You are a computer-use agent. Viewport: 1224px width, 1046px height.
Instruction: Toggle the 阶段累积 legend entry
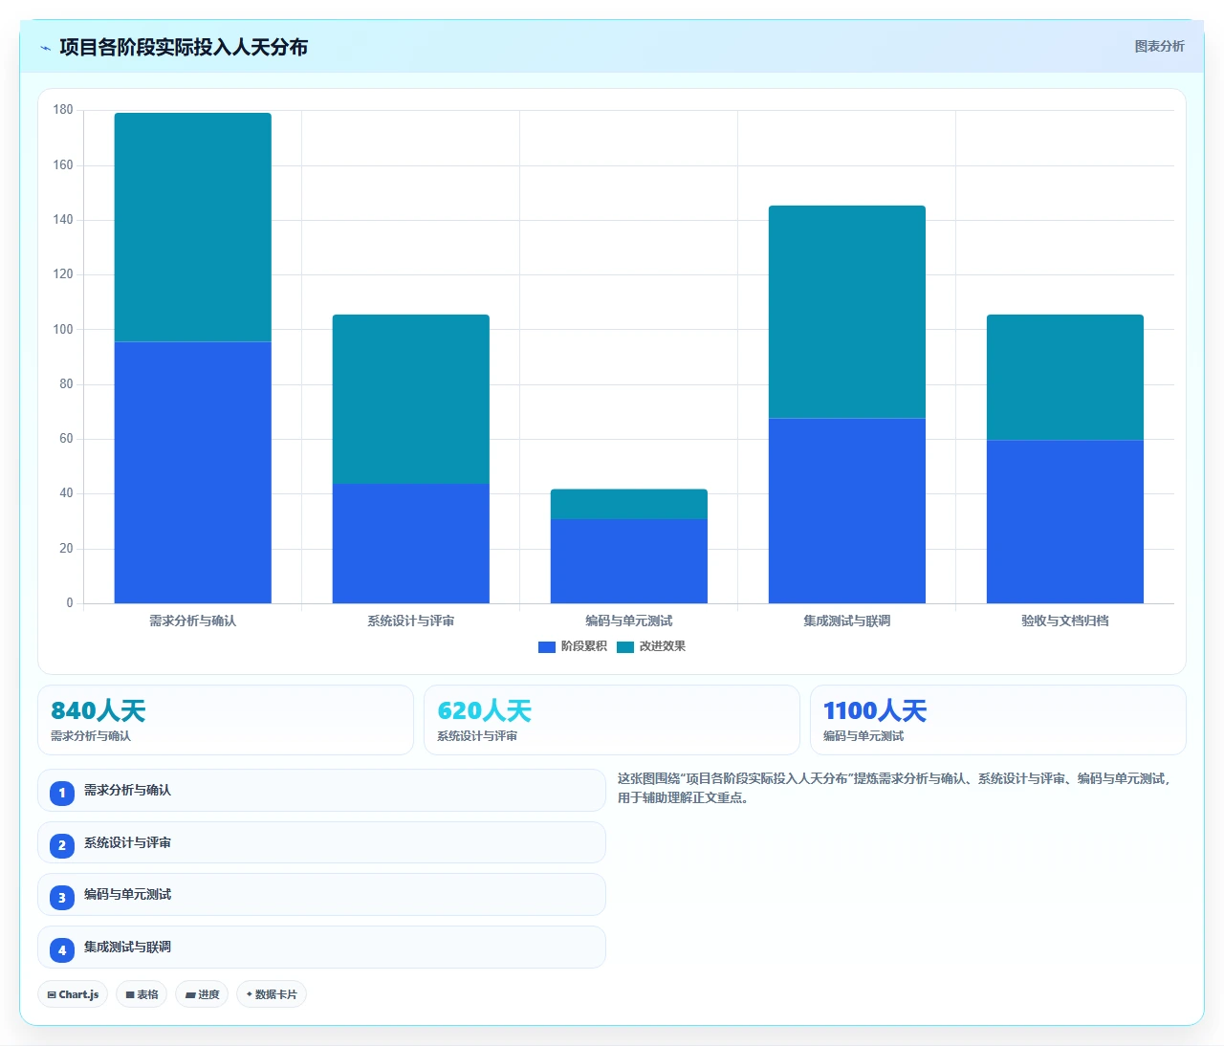[573, 646]
